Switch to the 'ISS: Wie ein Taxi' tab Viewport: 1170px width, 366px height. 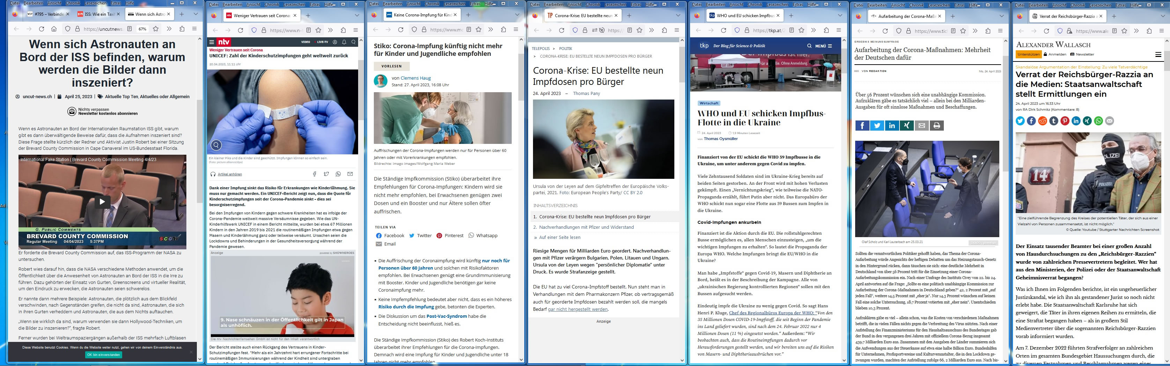pyautogui.click(x=97, y=14)
